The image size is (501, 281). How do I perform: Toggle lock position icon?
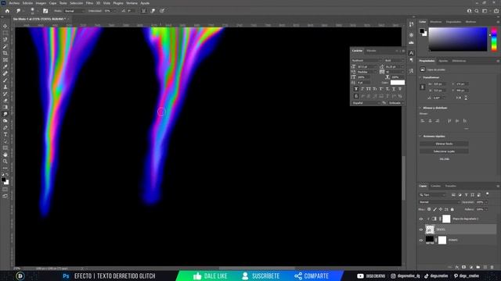tap(441, 209)
